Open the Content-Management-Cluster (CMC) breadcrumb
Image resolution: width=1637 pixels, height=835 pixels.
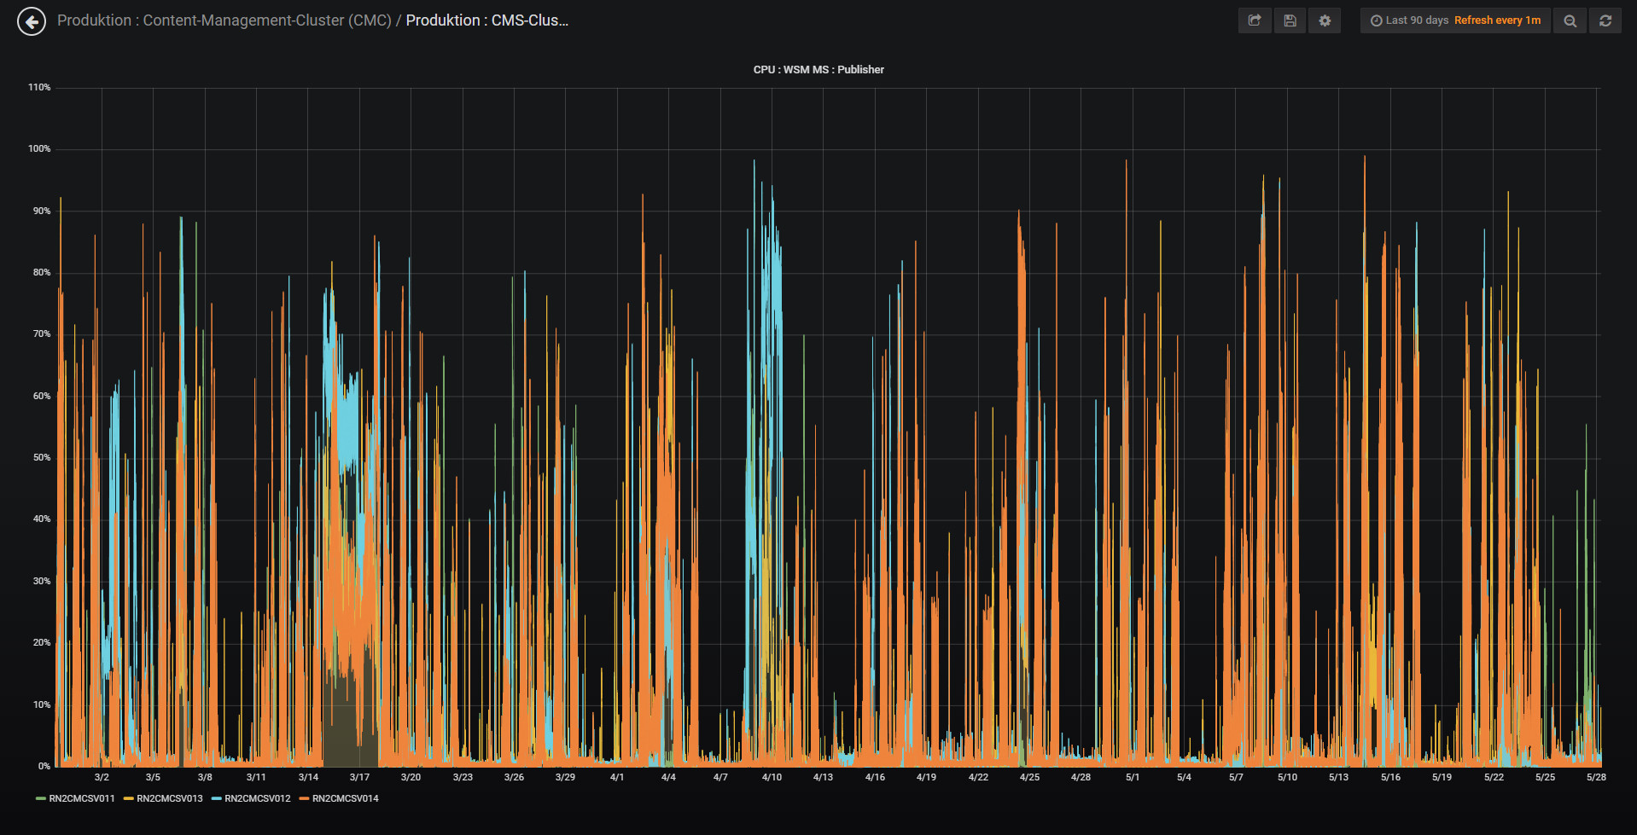224,20
